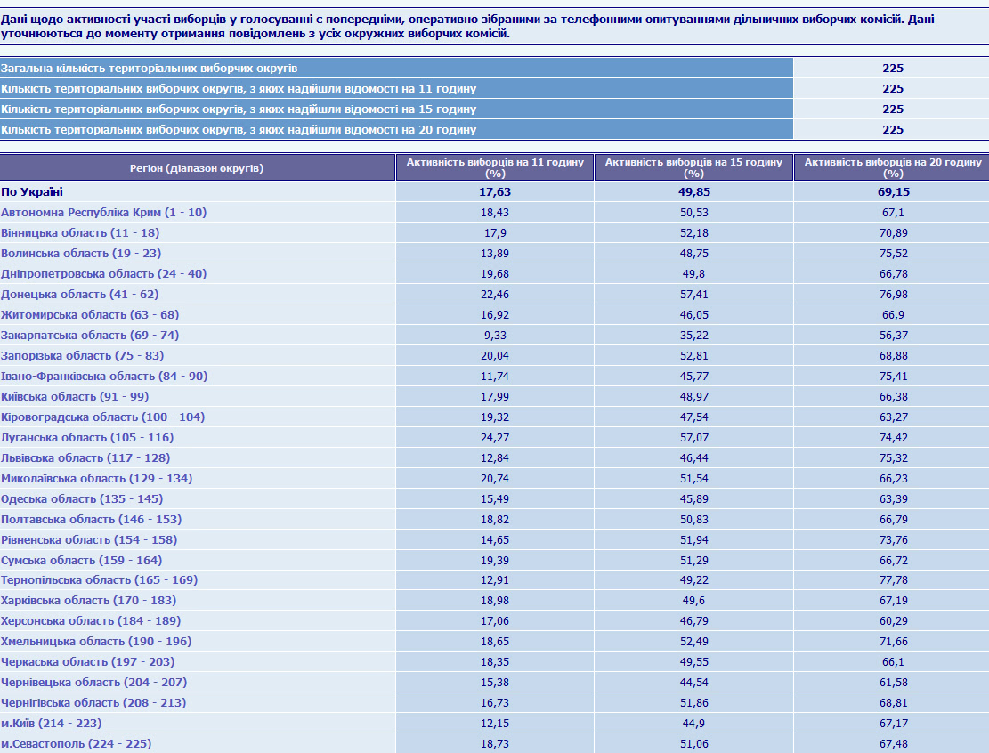This screenshot has width=989, height=753.
Task: Click По Україні 69,15 turnout cell
Action: [x=893, y=191]
